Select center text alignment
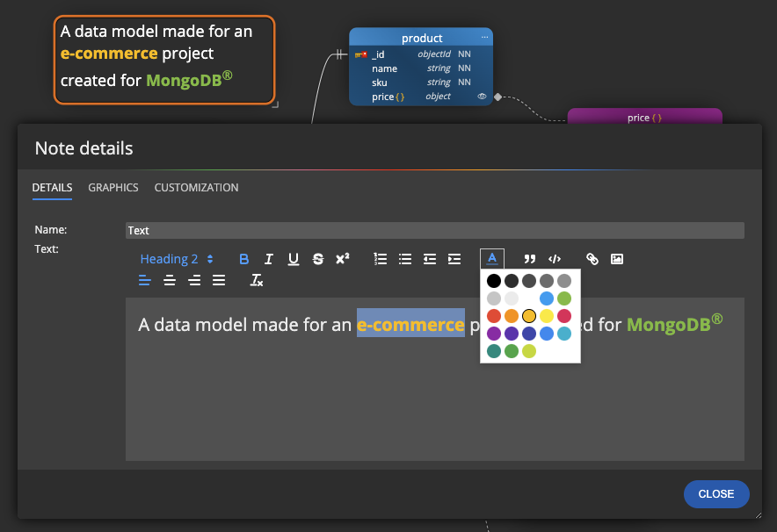The width and height of the screenshot is (777, 532). pos(169,280)
